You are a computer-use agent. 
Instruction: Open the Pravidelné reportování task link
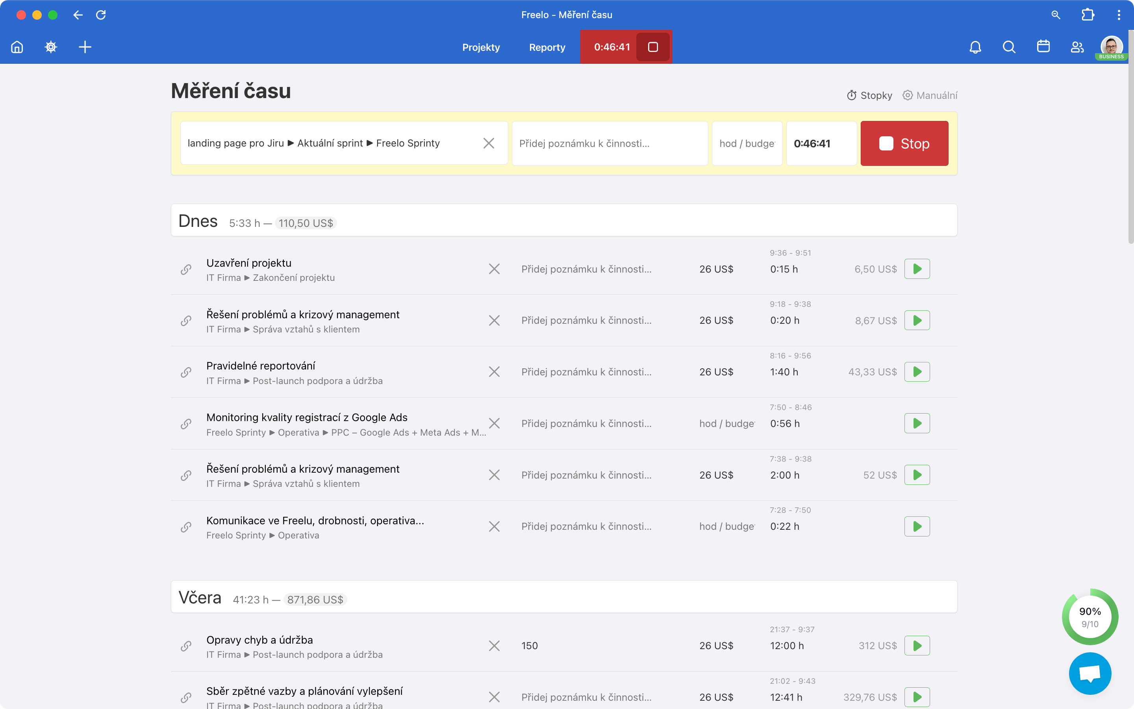(x=261, y=366)
